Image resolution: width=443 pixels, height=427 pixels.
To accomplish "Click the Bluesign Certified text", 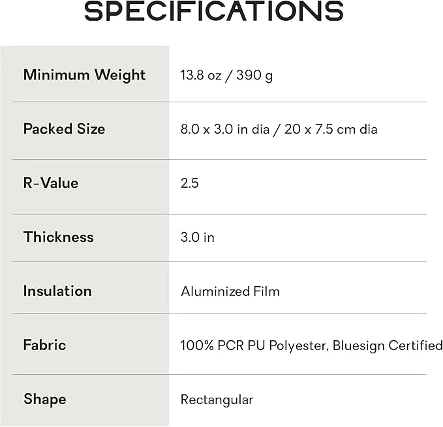I will pyautogui.click(x=388, y=346).
